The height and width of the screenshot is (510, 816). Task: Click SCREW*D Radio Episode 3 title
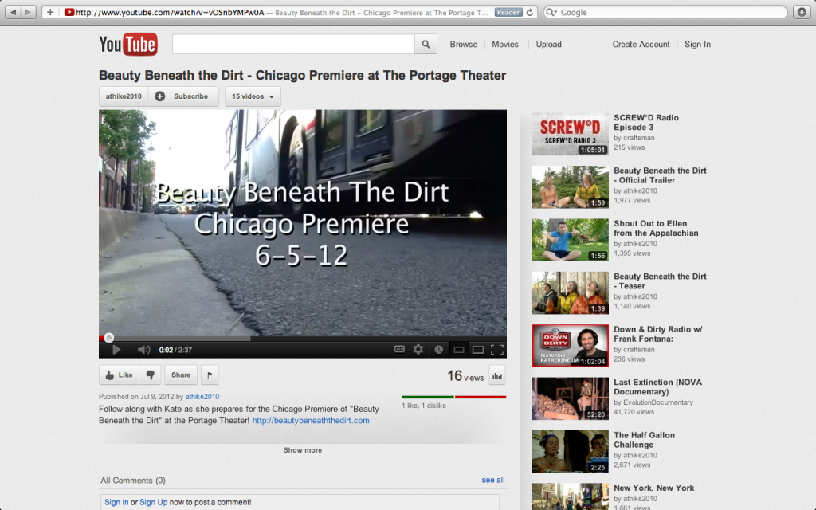[x=645, y=122]
